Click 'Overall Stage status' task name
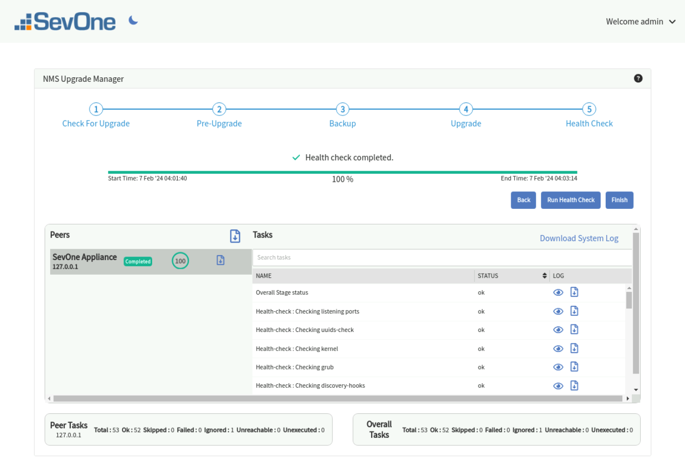 (282, 293)
